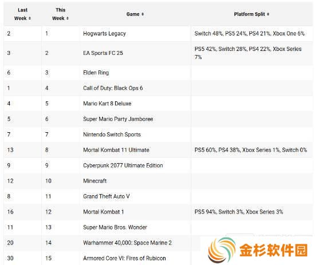Sort by the Last Week column header
Image resolution: width=315 pixels, height=265 pixels.
(22, 14)
